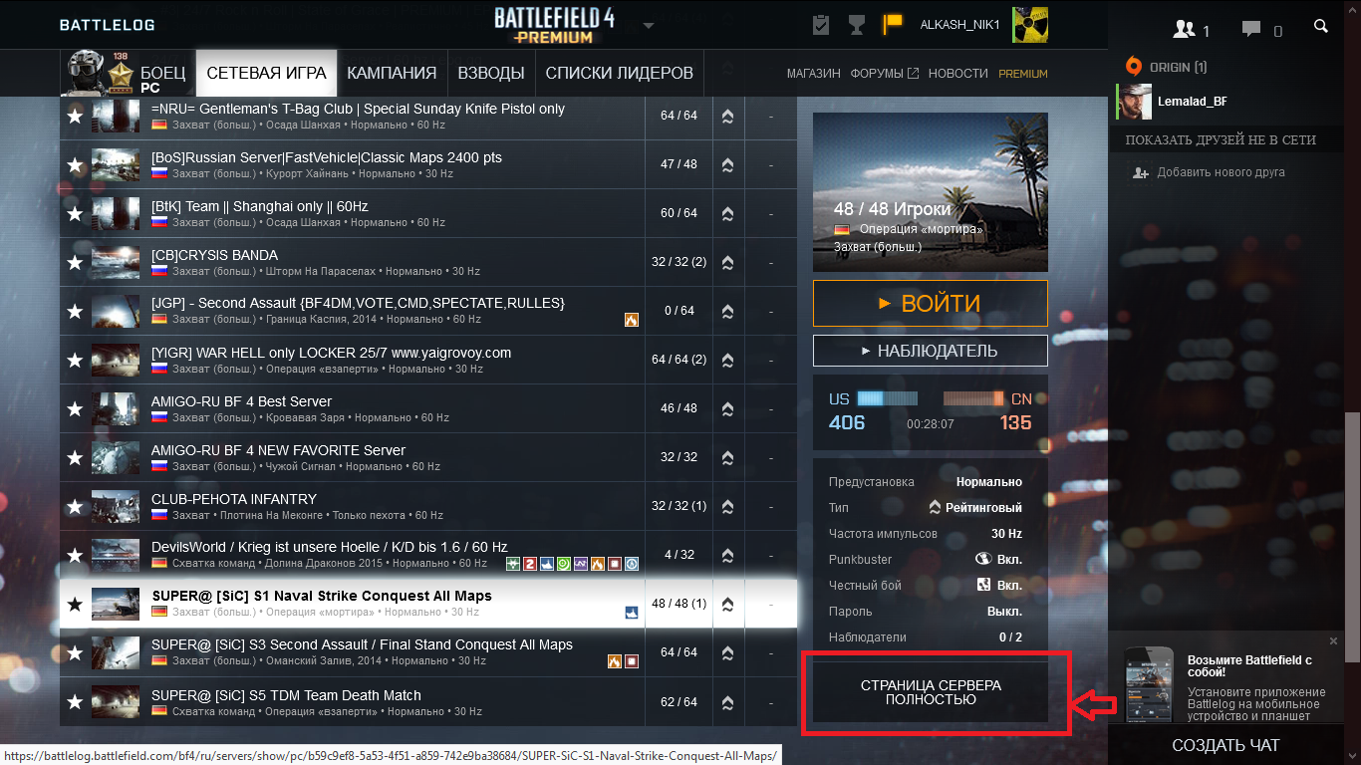
Task: Click the map preview image with palm trees
Action: [931, 192]
